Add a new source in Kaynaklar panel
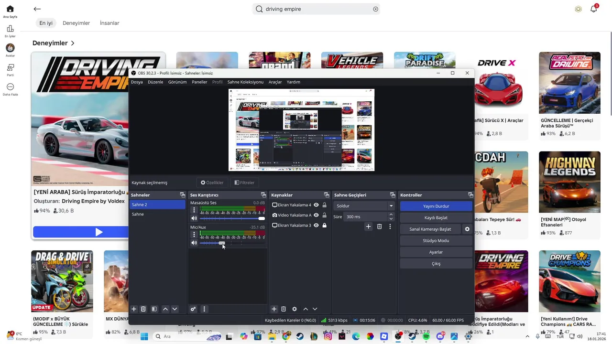This screenshot has height=344, width=612. click(274, 309)
